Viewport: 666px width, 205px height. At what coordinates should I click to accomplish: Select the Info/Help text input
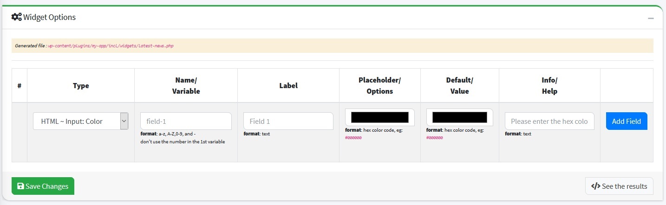(x=549, y=121)
